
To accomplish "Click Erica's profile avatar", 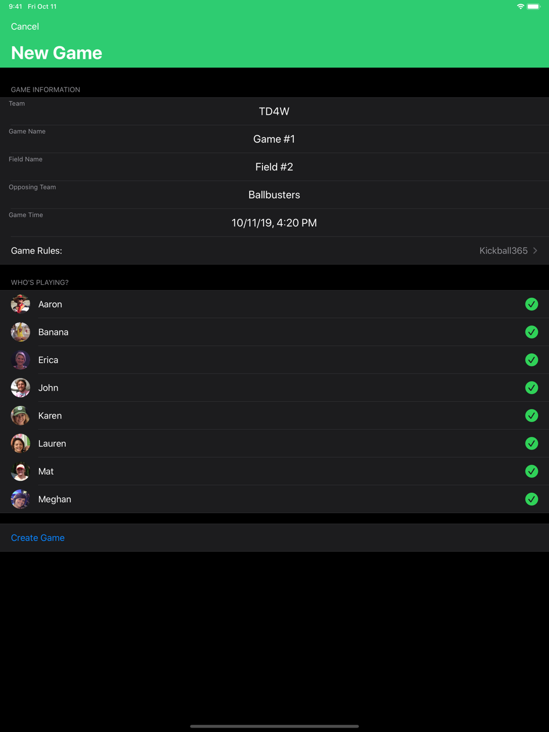I will coord(20,360).
